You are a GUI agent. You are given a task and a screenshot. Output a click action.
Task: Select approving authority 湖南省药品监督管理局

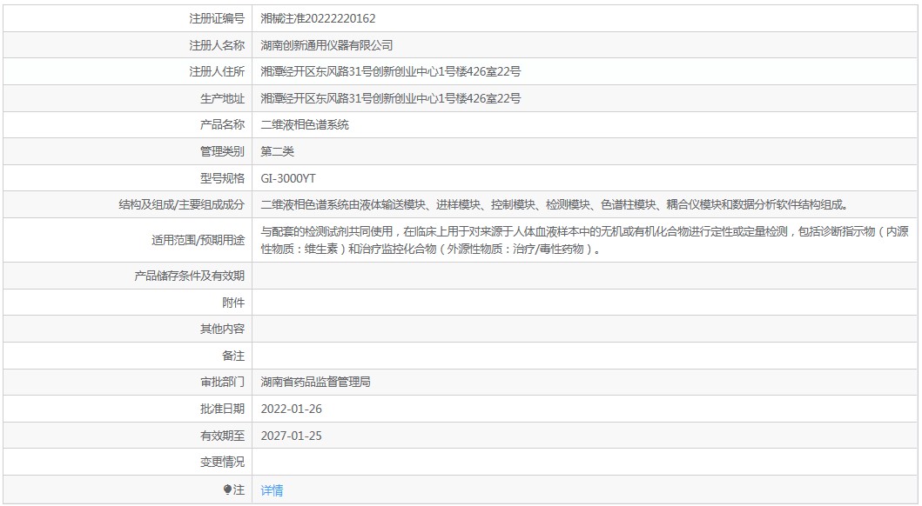tap(316, 383)
